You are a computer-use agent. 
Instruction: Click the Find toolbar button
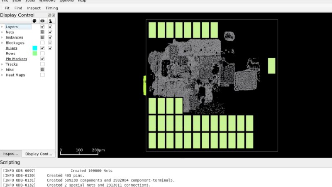click(x=18, y=8)
